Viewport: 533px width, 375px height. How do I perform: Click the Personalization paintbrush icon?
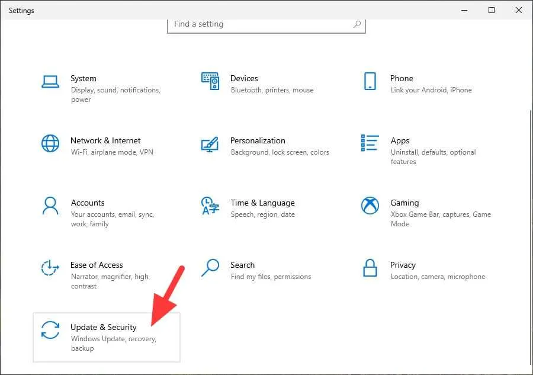pos(210,144)
